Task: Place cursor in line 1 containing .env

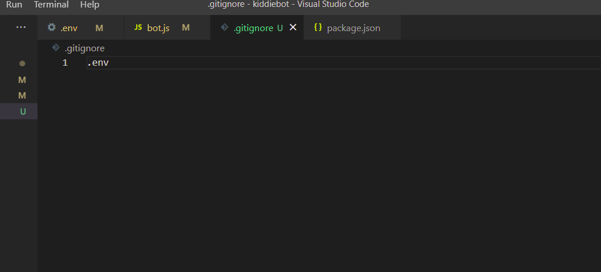Action: 344,63
